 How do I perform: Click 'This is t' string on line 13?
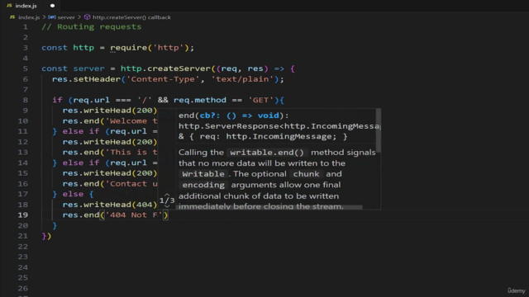pyautogui.click(x=131, y=152)
